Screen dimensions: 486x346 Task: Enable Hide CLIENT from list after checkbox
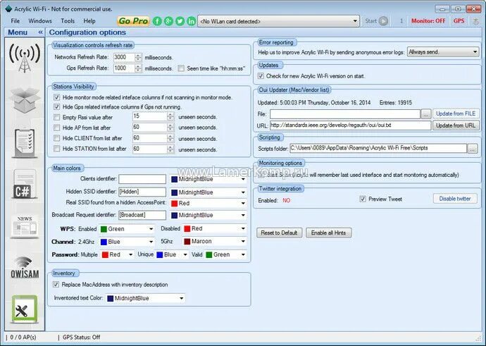tap(57, 138)
